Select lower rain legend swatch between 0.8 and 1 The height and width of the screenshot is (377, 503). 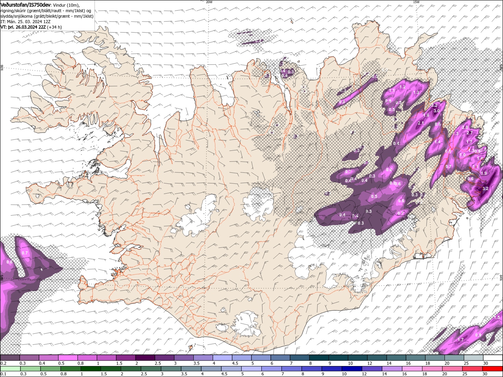coord(71,369)
